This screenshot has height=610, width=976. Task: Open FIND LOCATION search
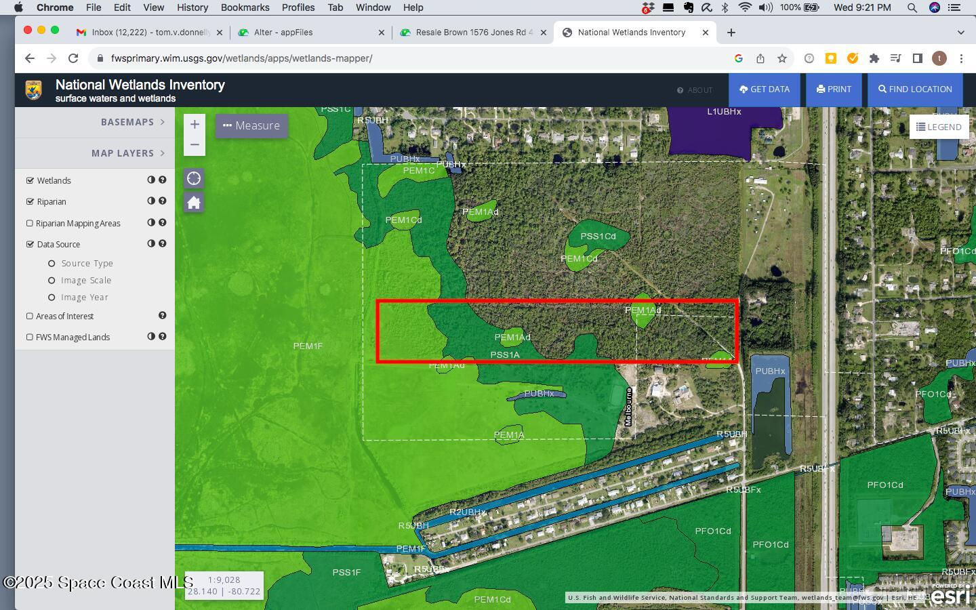(915, 89)
